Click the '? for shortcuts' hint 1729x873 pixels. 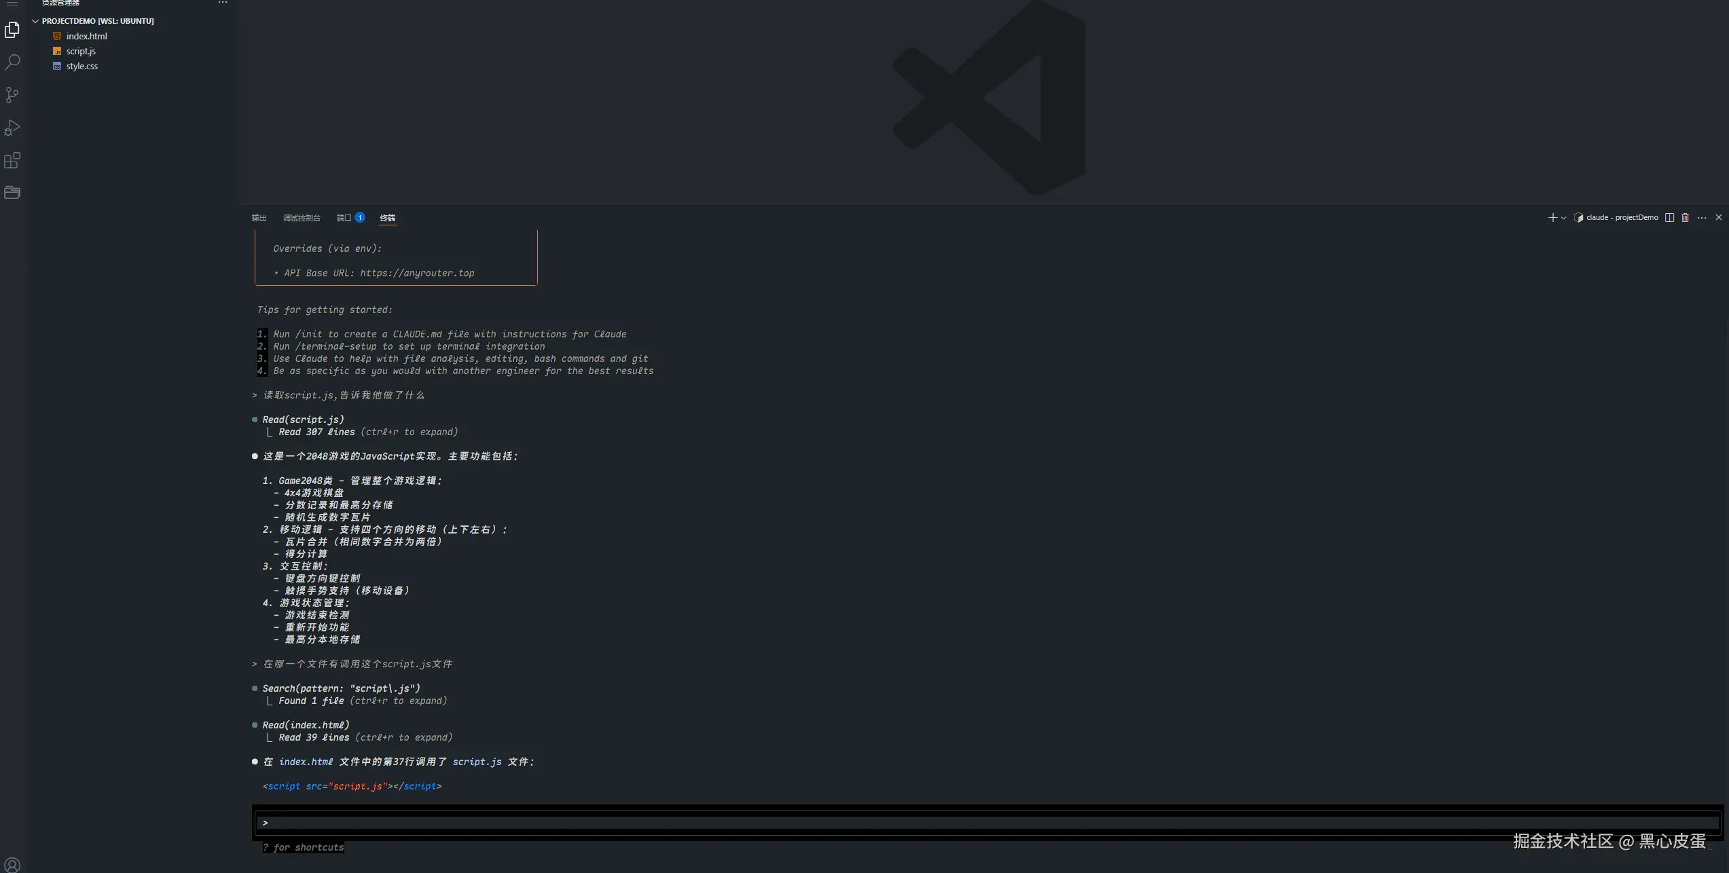303,847
